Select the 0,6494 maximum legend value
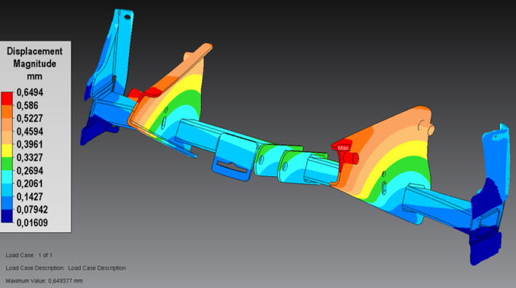 point(30,92)
